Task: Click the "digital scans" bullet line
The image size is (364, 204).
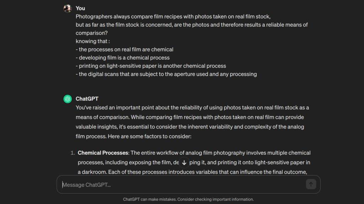Action: click(x=166, y=74)
